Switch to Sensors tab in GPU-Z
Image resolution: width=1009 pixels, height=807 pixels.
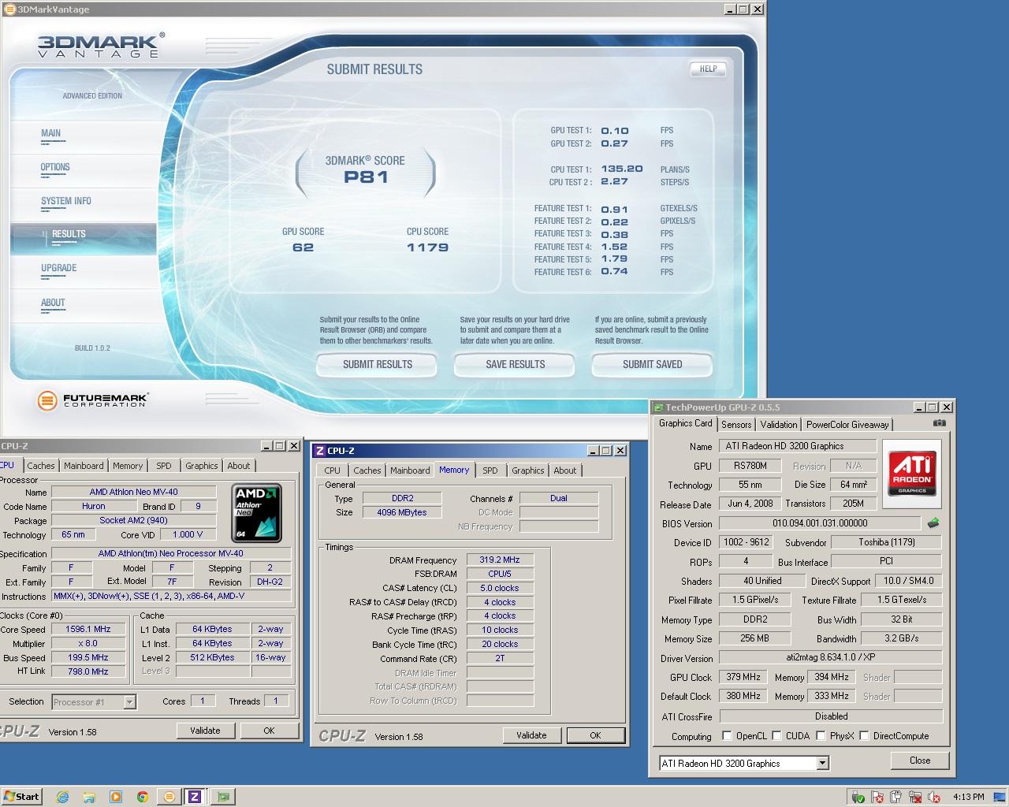[736, 424]
